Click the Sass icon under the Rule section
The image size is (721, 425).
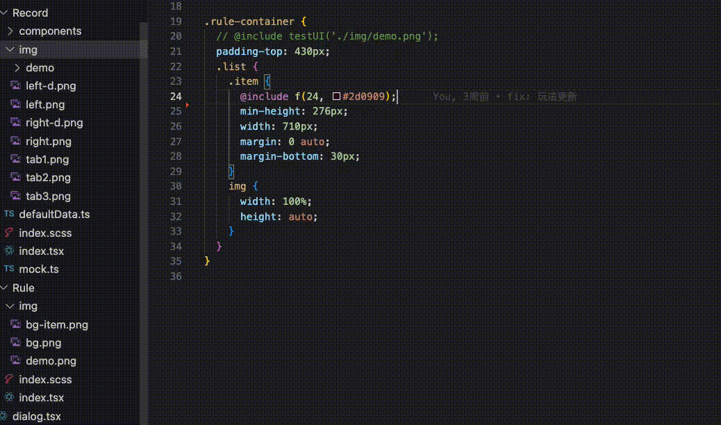click(9, 379)
